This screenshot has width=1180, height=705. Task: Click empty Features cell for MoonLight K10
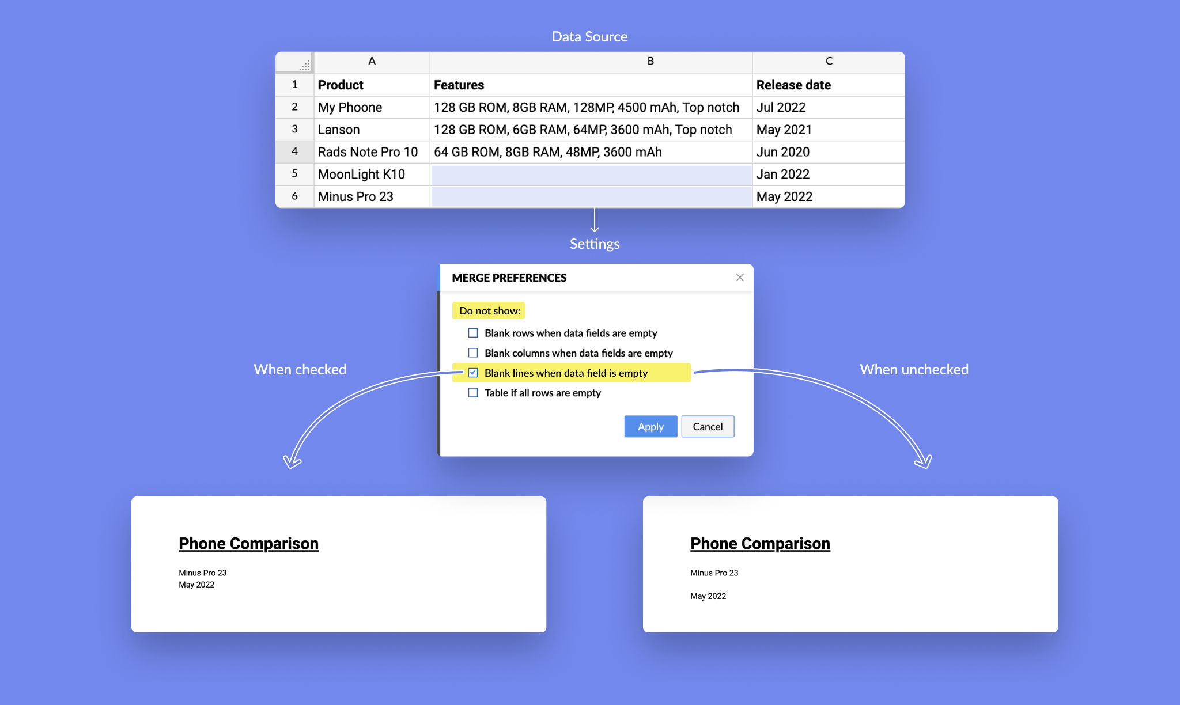[591, 175]
